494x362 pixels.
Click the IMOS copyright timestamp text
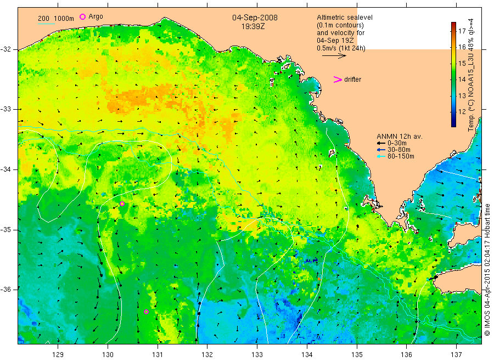487,269
